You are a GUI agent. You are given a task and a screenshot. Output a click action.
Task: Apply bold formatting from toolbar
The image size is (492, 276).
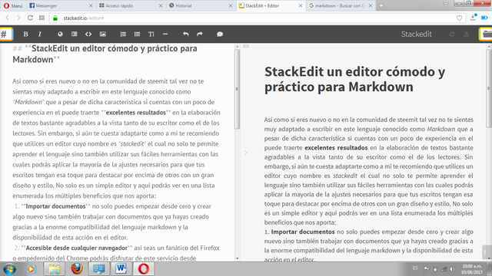tap(25, 34)
